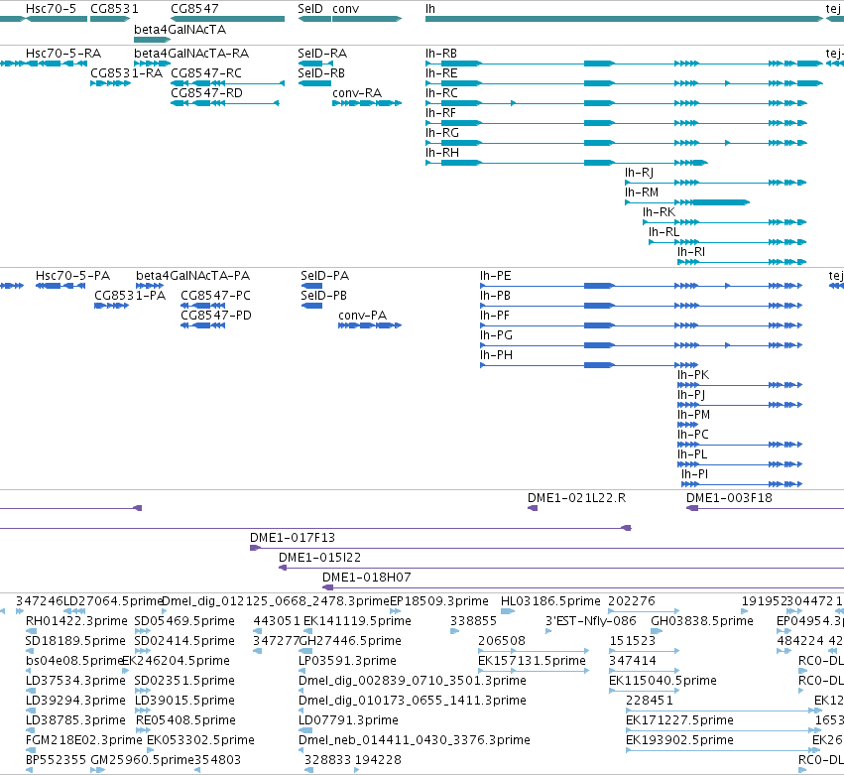Select protein conv-PA
This screenshot has height=775, width=844.
click(362, 316)
